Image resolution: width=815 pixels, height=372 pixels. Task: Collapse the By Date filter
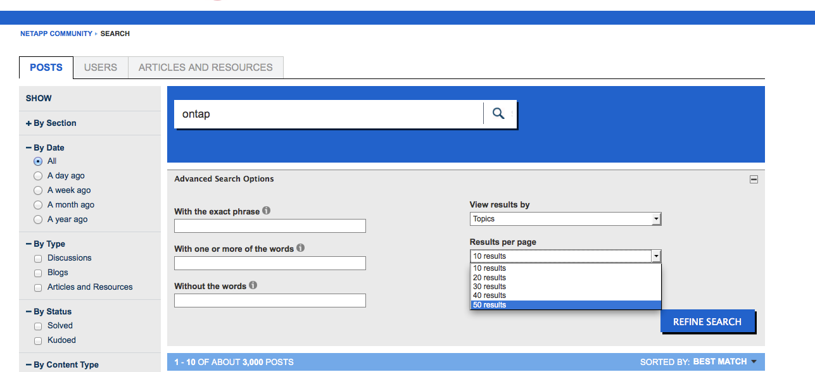(x=45, y=147)
